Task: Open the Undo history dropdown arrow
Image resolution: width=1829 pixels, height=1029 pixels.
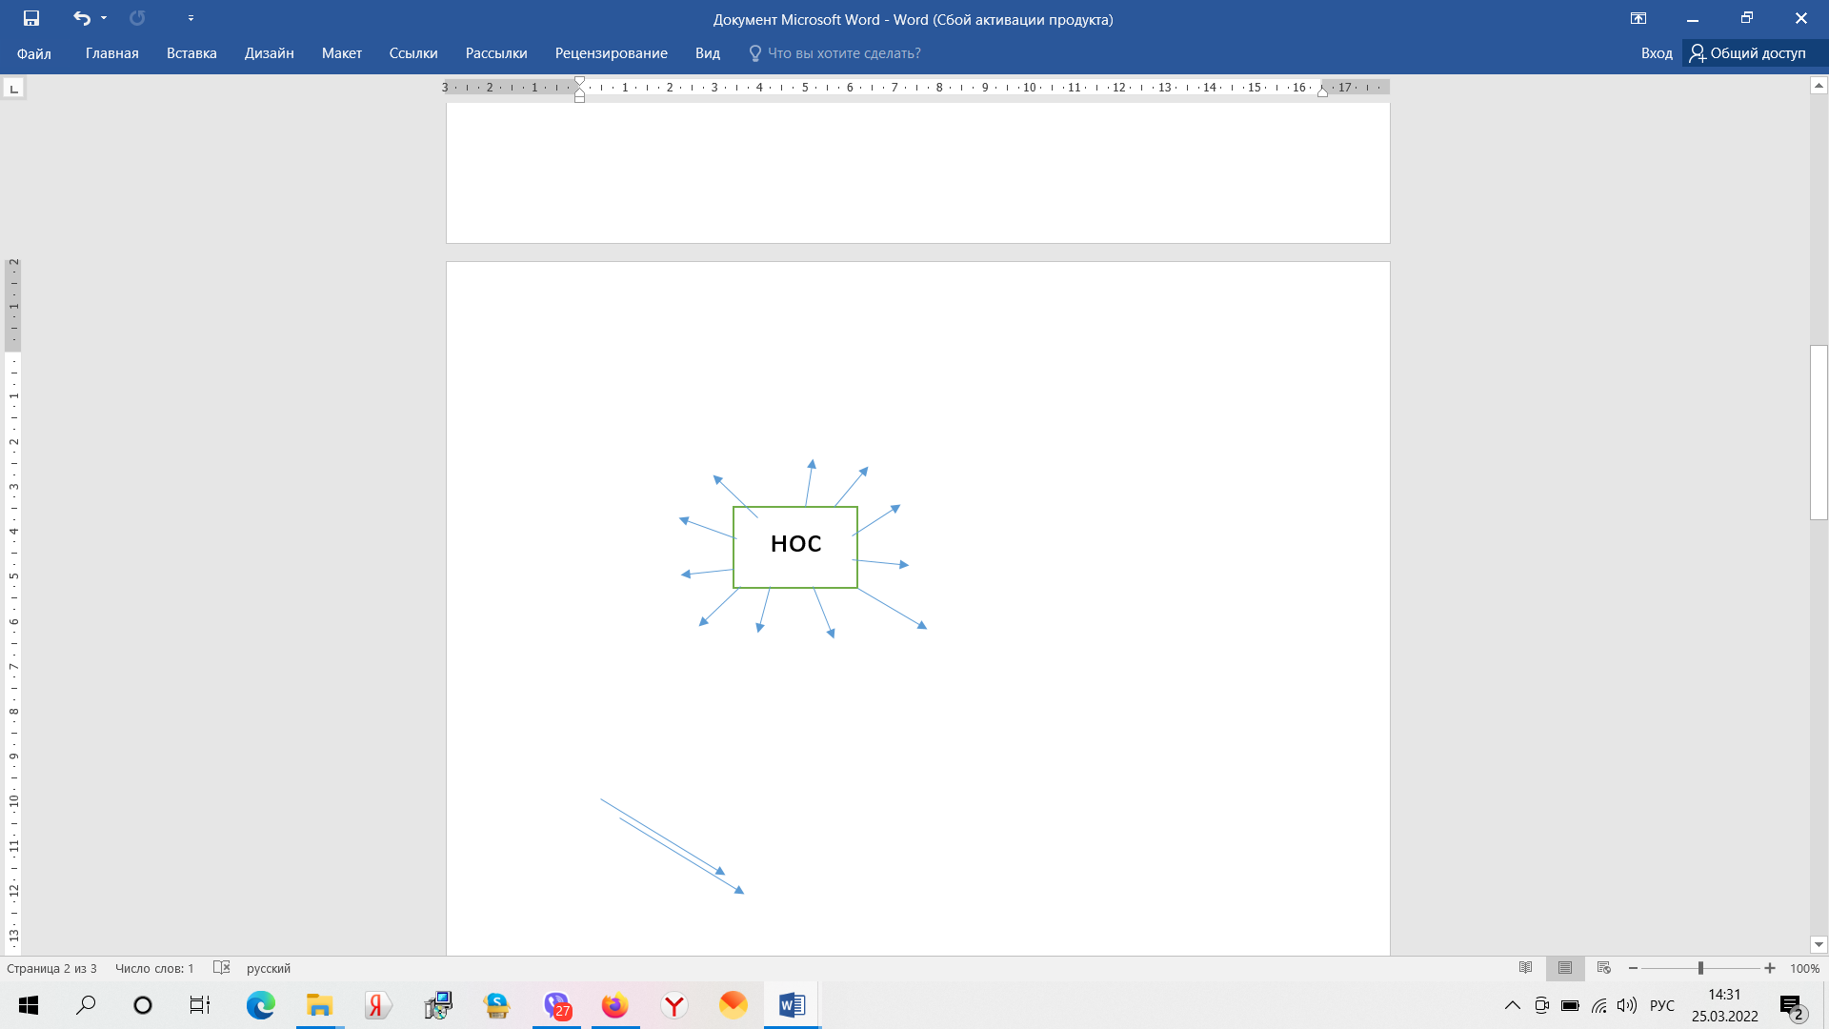Action: (x=104, y=18)
